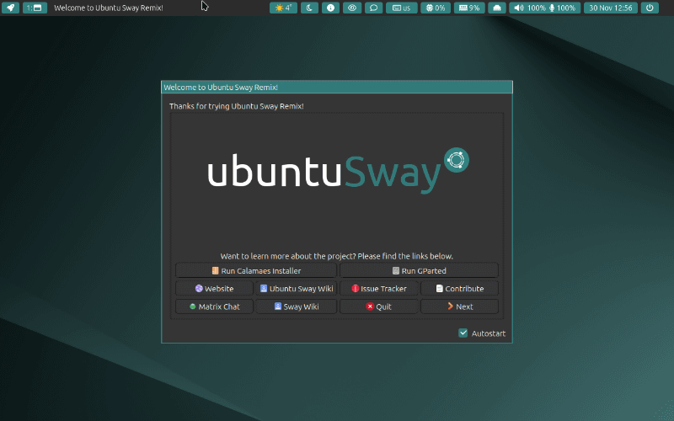Open the Sway Wiki button
The height and width of the screenshot is (421, 674).
tap(297, 306)
